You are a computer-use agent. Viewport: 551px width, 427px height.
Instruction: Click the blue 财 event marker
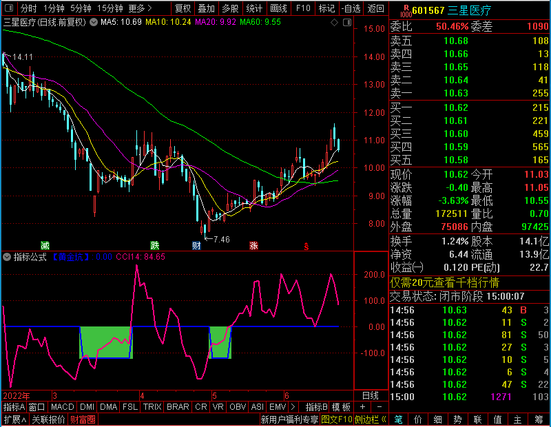tap(196, 245)
